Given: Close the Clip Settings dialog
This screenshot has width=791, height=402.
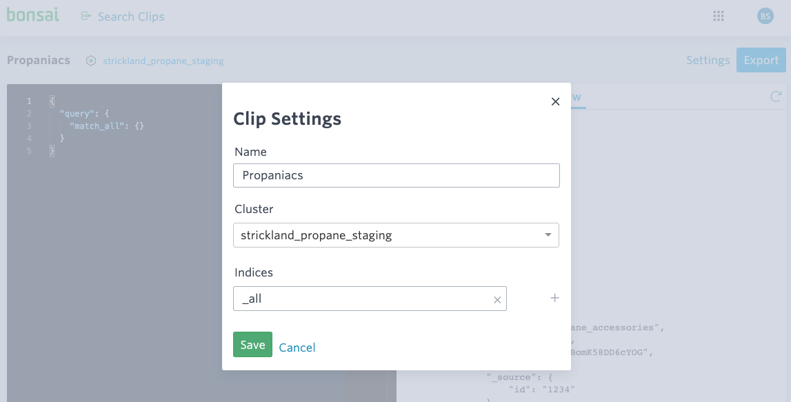Looking at the screenshot, I should coord(555,101).
